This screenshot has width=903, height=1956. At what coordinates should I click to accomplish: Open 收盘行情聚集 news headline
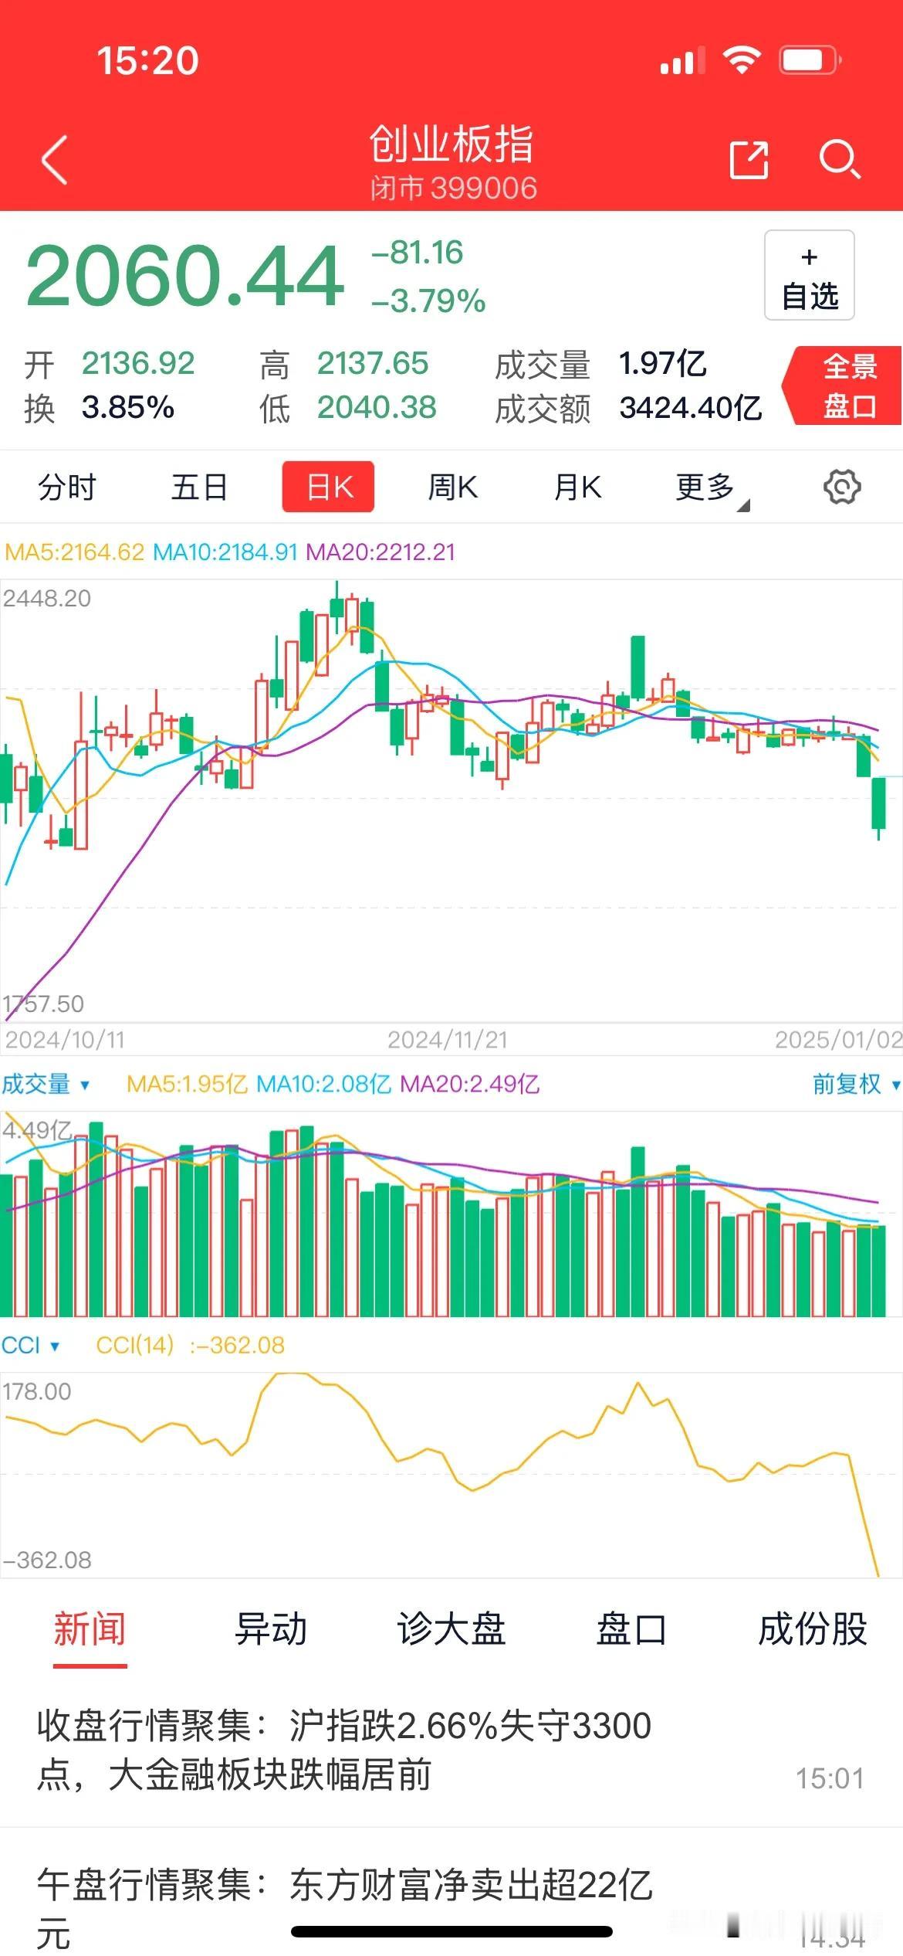(344, 1750)
